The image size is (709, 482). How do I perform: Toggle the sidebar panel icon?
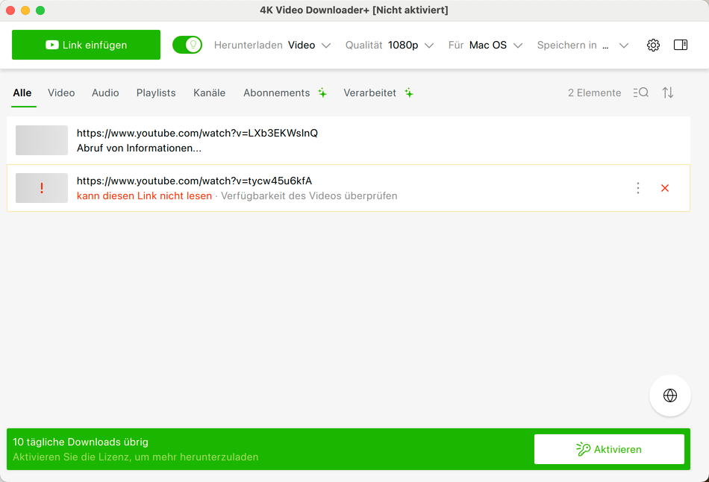pos(681,45)
